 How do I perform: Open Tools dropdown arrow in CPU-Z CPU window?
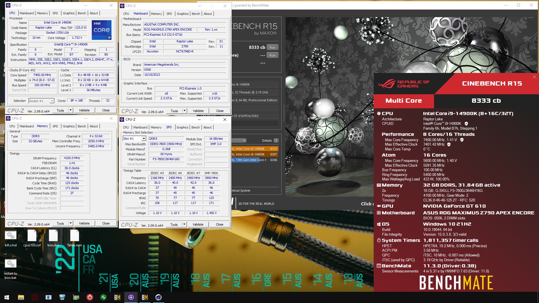point(71,111)
